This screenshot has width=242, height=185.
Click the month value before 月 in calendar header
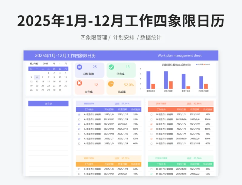coord(60,64)
